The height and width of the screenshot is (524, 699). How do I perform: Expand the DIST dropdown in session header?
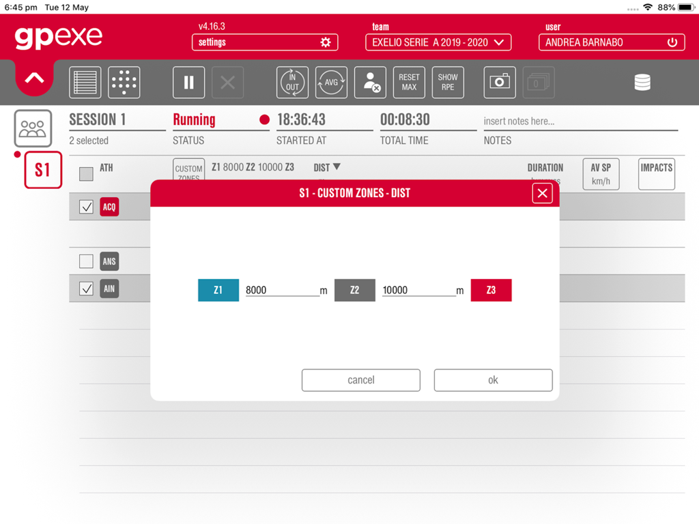point(328,166)
